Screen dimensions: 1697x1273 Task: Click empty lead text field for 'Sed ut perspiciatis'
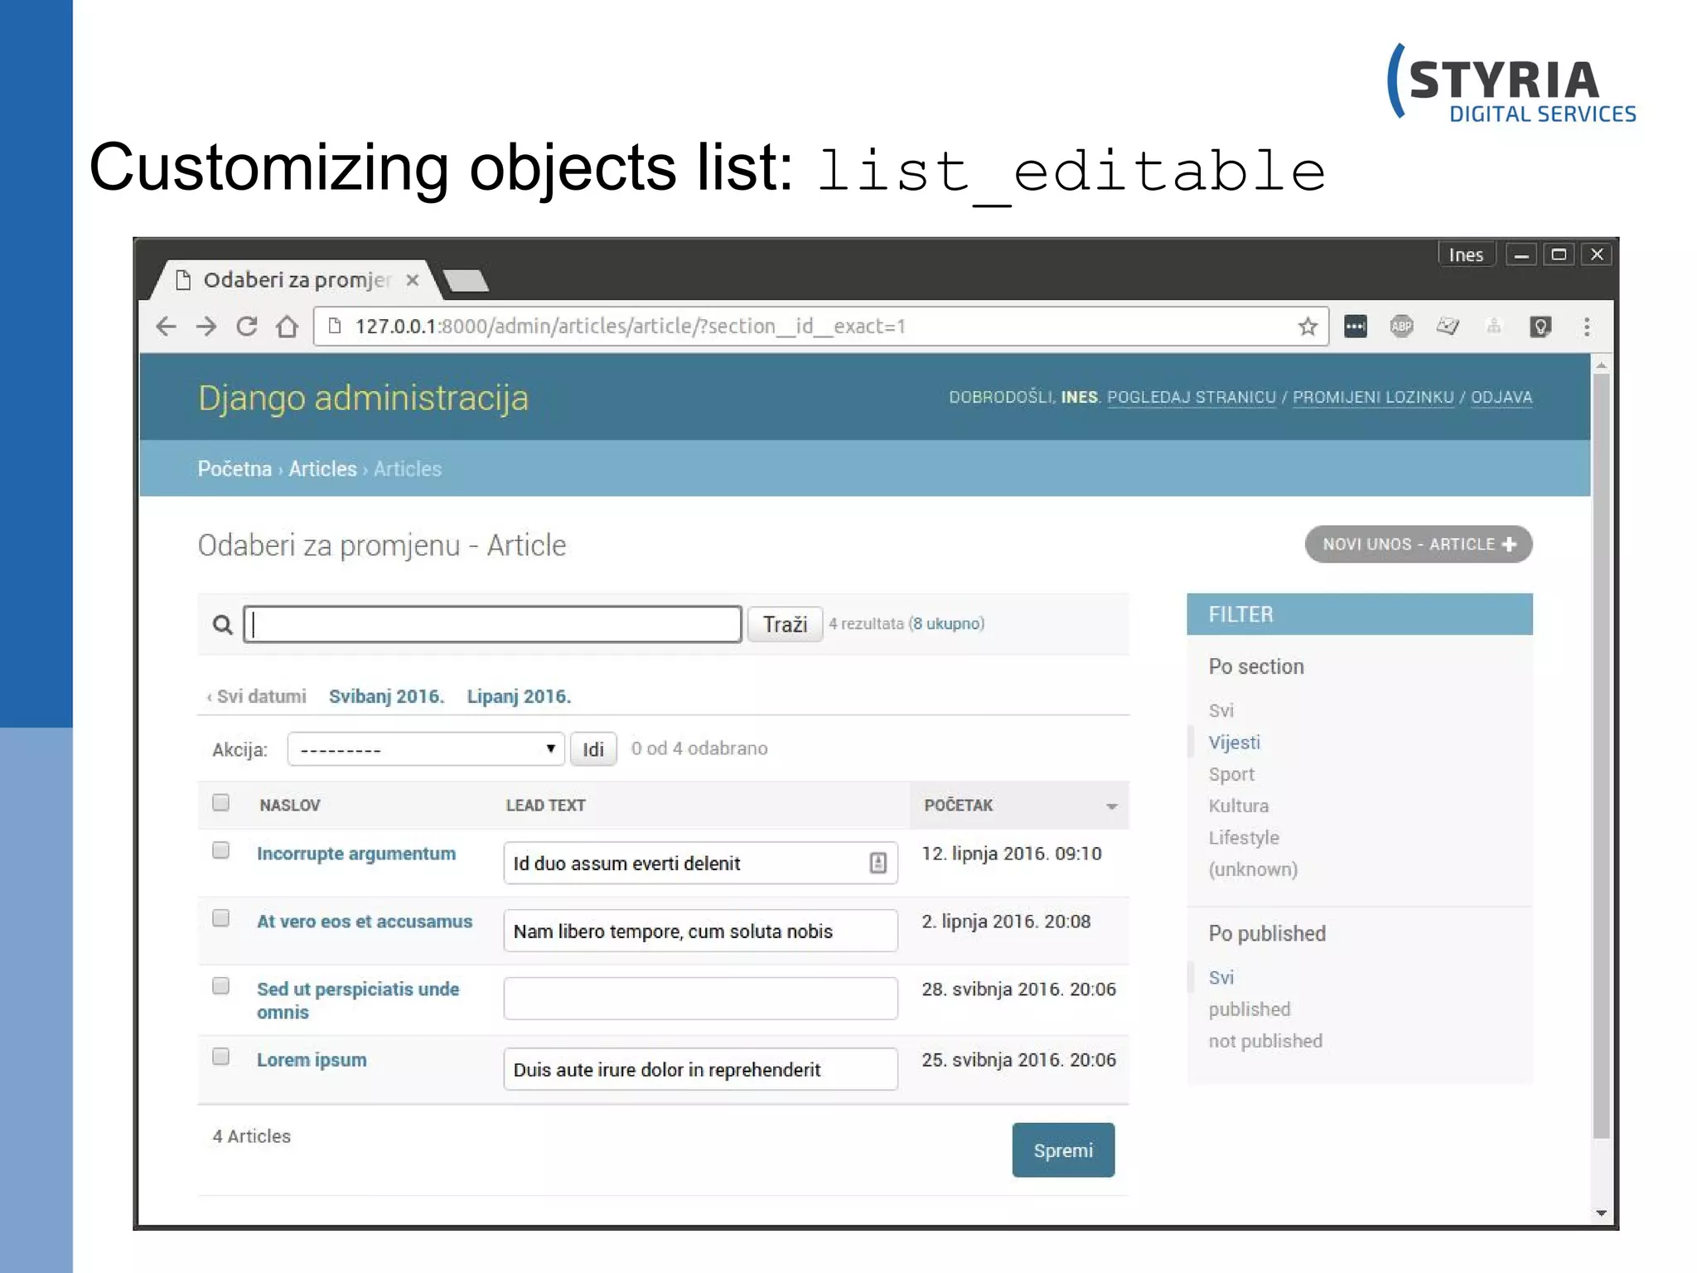(x=700, y=999)
